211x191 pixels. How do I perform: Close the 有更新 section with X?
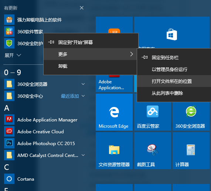(x=82, y=8)
